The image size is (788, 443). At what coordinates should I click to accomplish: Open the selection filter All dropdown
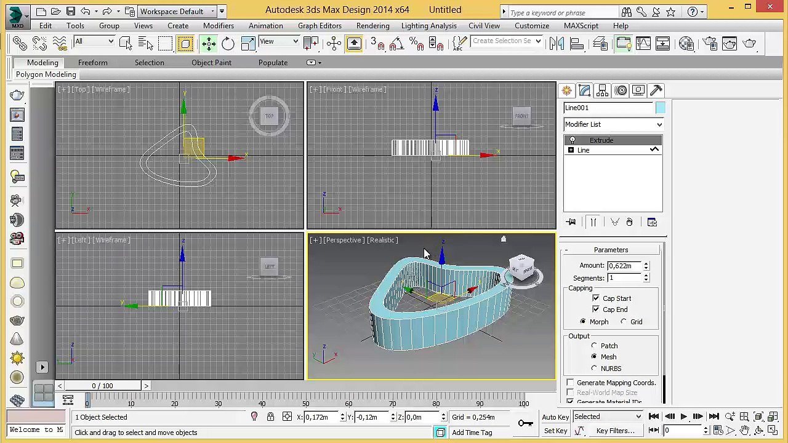point(94,42)
